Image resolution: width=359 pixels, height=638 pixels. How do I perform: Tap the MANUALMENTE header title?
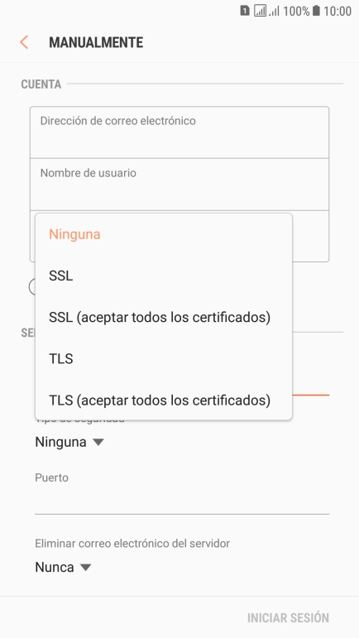96,43
